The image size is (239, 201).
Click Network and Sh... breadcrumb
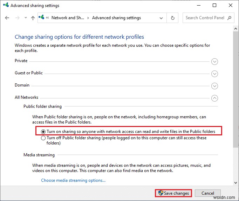[x=68, y=18]
